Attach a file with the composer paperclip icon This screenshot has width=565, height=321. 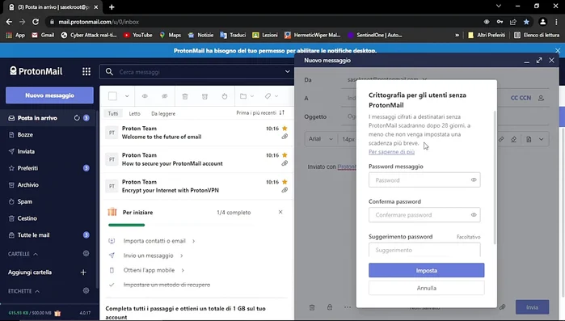tap(502, 307)
